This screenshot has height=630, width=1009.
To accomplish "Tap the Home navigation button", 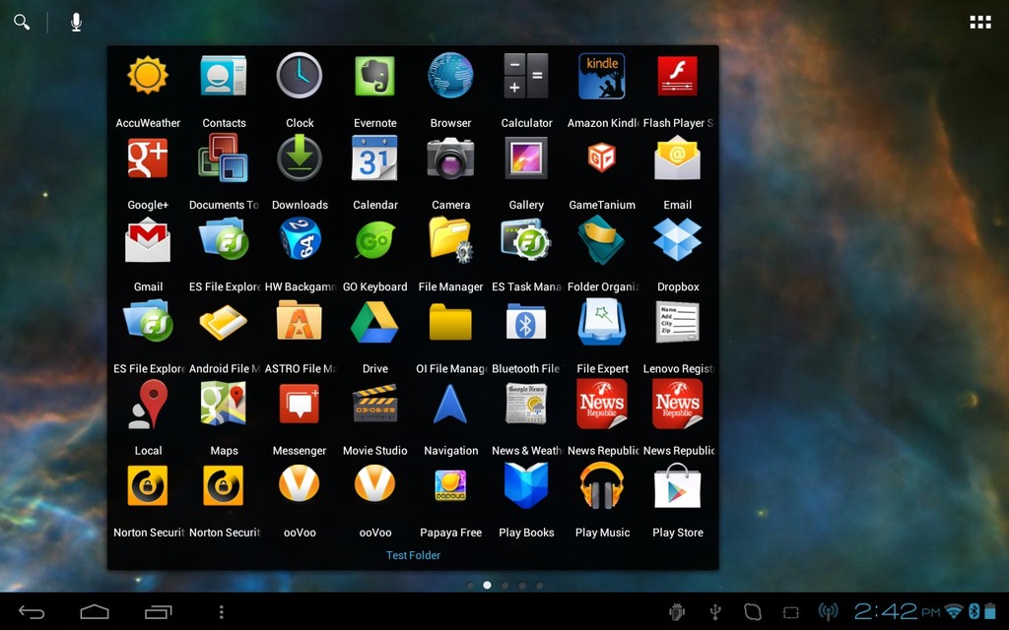I will pyautogui.click(x=95, y=612).
